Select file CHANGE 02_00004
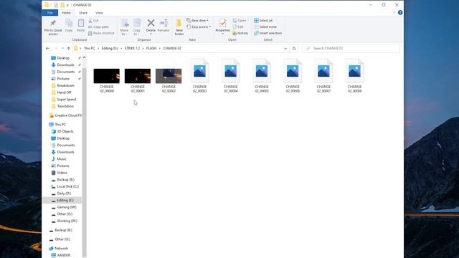This screenshot has height=258, width=459. [231, 75]
